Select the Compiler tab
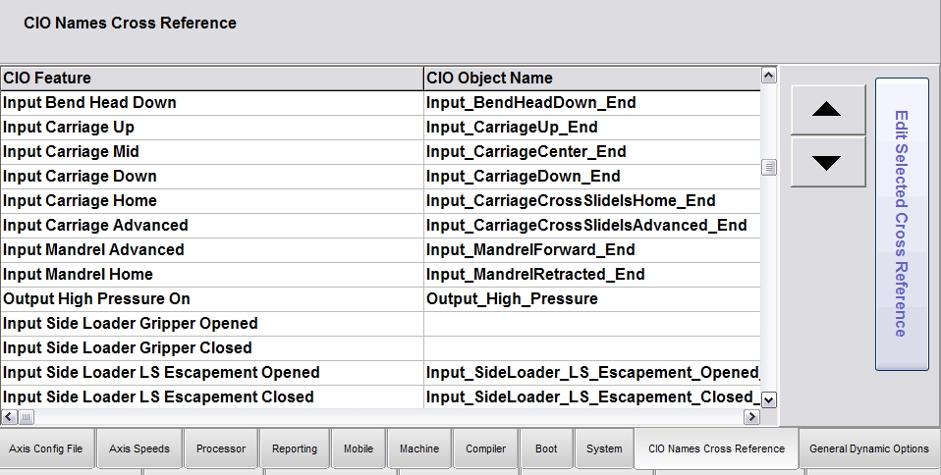The height and width of the screenshot is (475, 941). point(485,449)
